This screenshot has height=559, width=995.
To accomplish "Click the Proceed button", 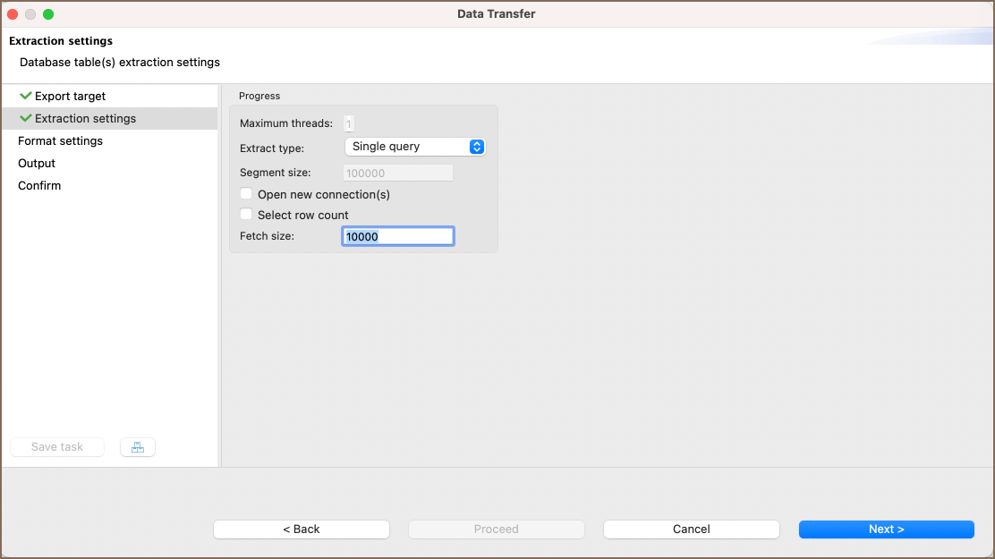I will tap(496, 529).
